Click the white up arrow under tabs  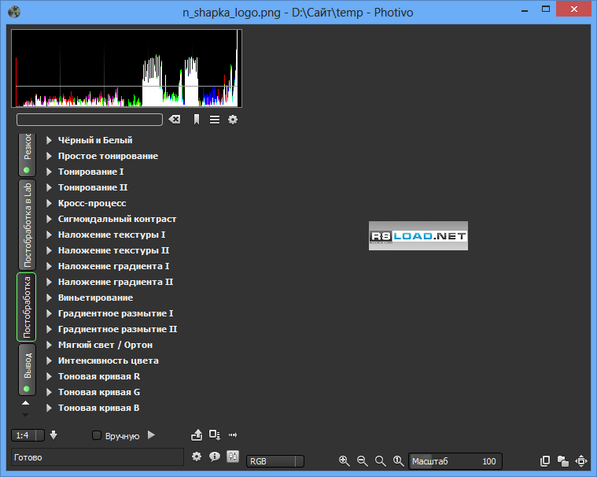[25, 403]
